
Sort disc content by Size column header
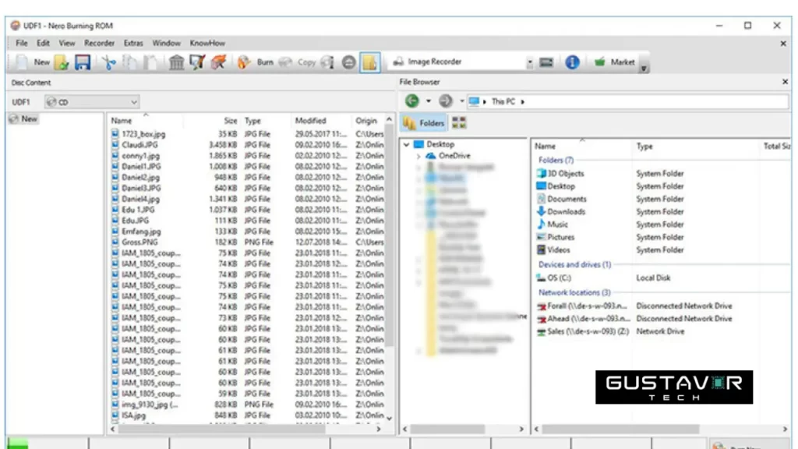(x=231, y=121)
